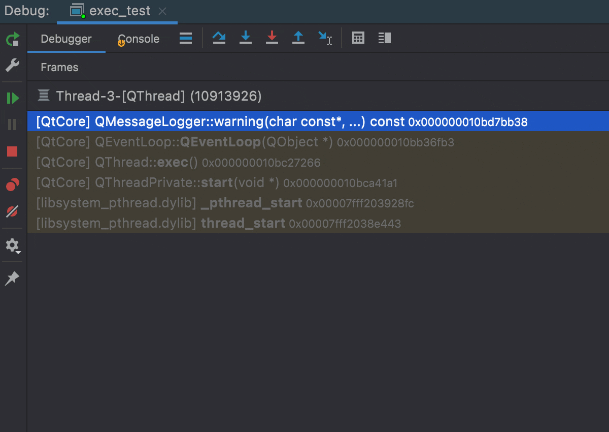Open the Evaluate Expression calculator icon
The width and height of the screenshot is (609, 432).
(x=358, y=38)
